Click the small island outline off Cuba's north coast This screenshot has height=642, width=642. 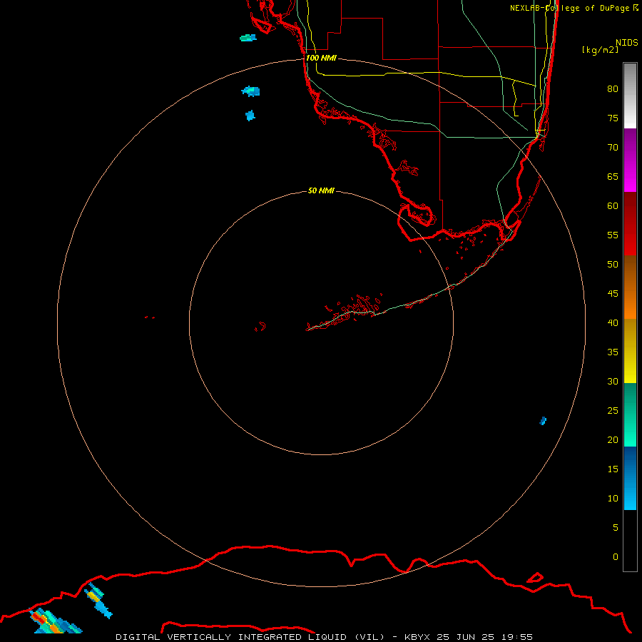click(535, 578)
